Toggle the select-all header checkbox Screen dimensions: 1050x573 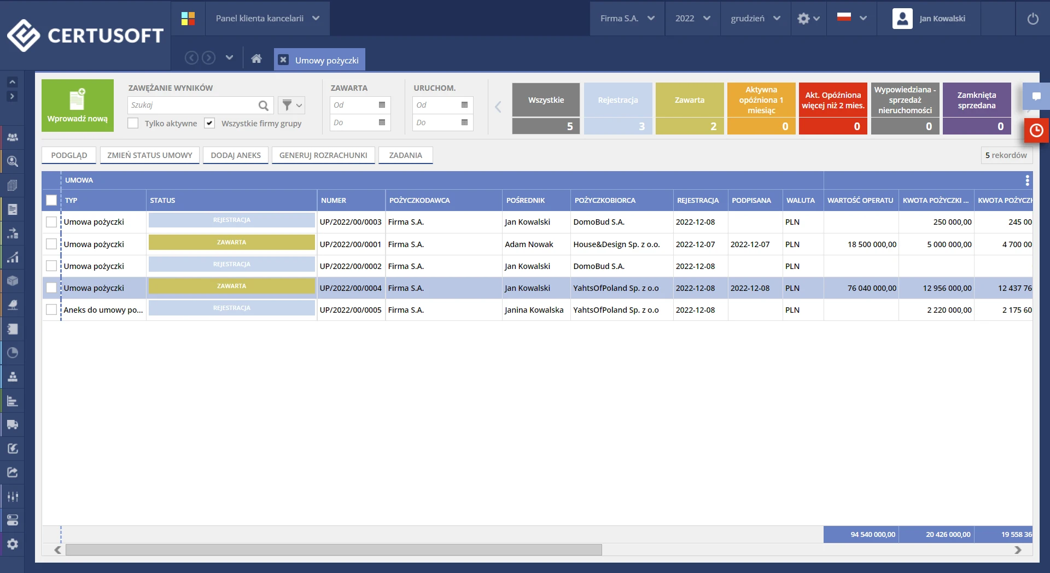pyautogui.click(x=51, y=200)
